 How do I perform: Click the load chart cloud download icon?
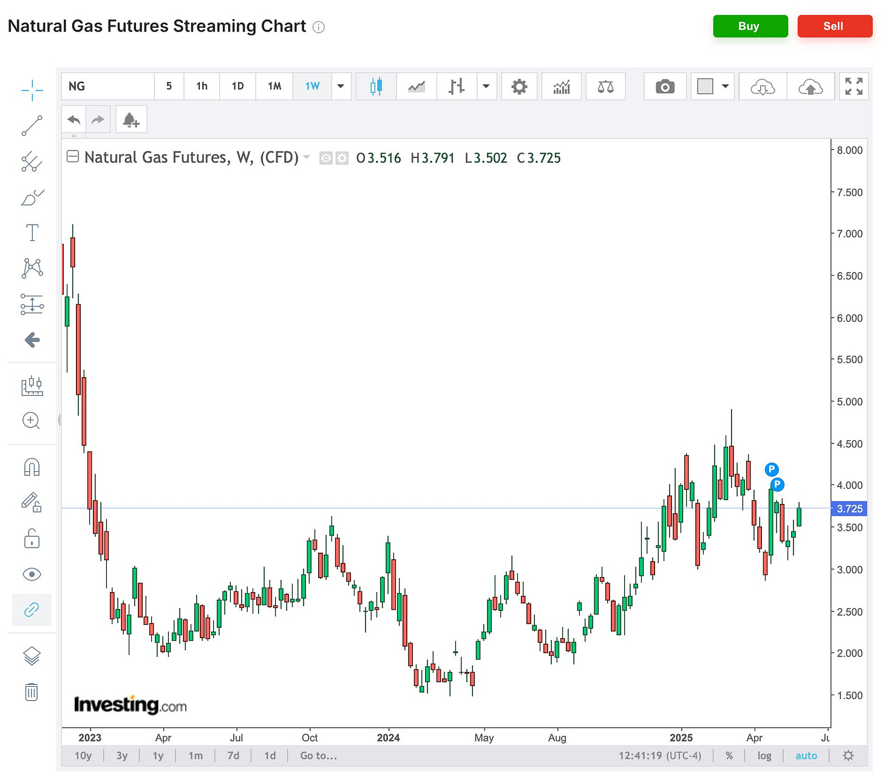[x=763, y=86]
